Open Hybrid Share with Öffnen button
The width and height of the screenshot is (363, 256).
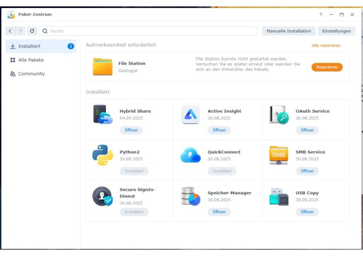tap(131, 130)
